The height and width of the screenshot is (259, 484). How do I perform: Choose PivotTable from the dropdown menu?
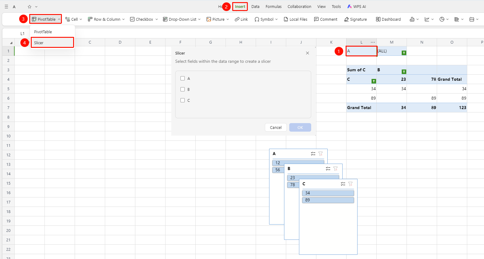[52, 32]
